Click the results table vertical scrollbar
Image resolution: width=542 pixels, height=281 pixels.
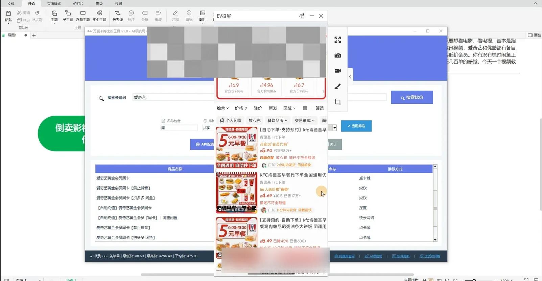tap(435, 203)
